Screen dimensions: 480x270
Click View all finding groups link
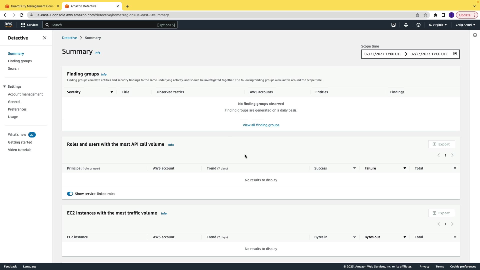coord(261,125)
